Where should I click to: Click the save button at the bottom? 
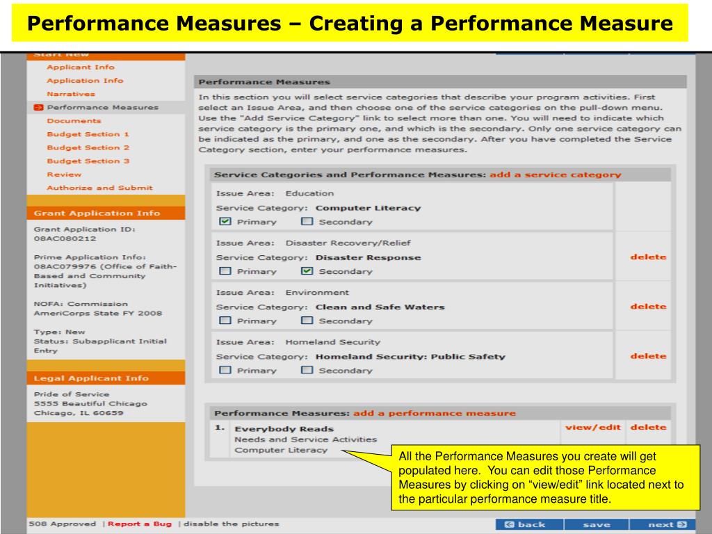596,524
